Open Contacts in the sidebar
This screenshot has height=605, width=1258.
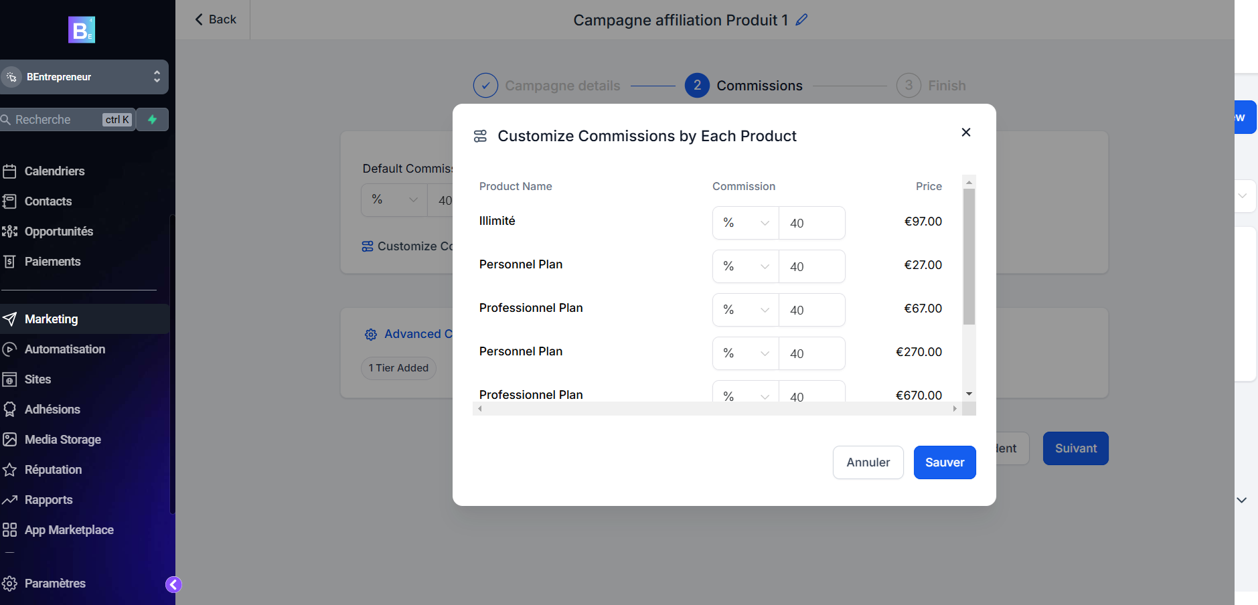(x=48, y=201)
